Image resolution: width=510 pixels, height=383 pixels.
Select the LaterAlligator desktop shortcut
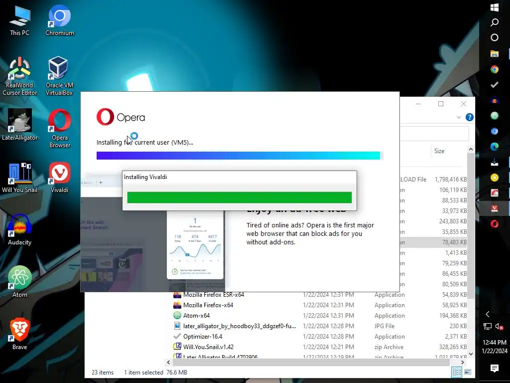point(19,125)
